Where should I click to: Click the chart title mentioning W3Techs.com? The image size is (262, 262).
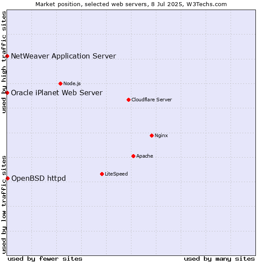click(x=131, y=4)
